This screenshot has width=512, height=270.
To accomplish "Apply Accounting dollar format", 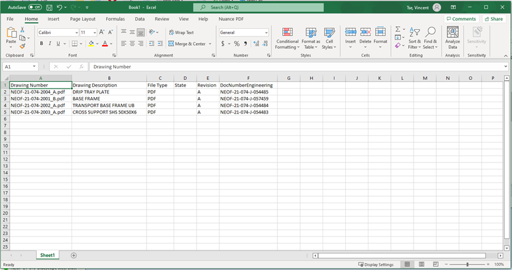I will 222,43.
